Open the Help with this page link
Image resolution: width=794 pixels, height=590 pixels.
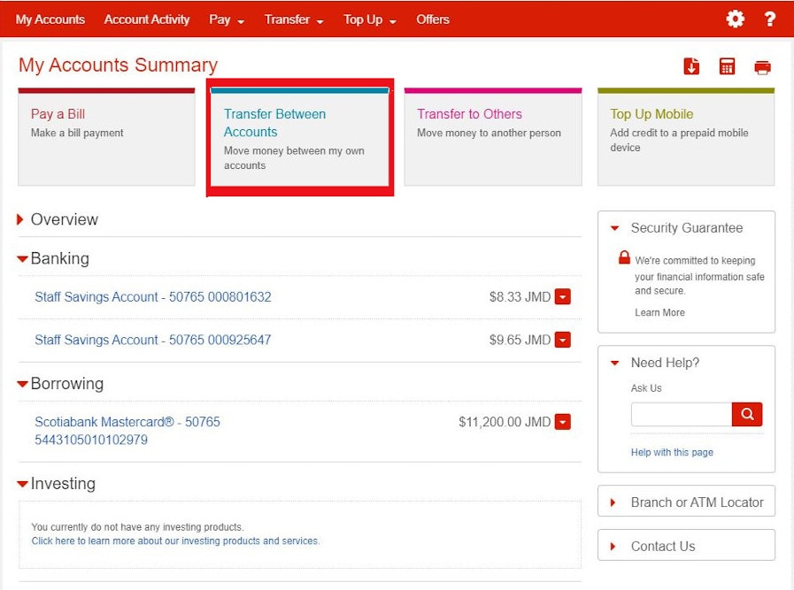click(672, 452)
